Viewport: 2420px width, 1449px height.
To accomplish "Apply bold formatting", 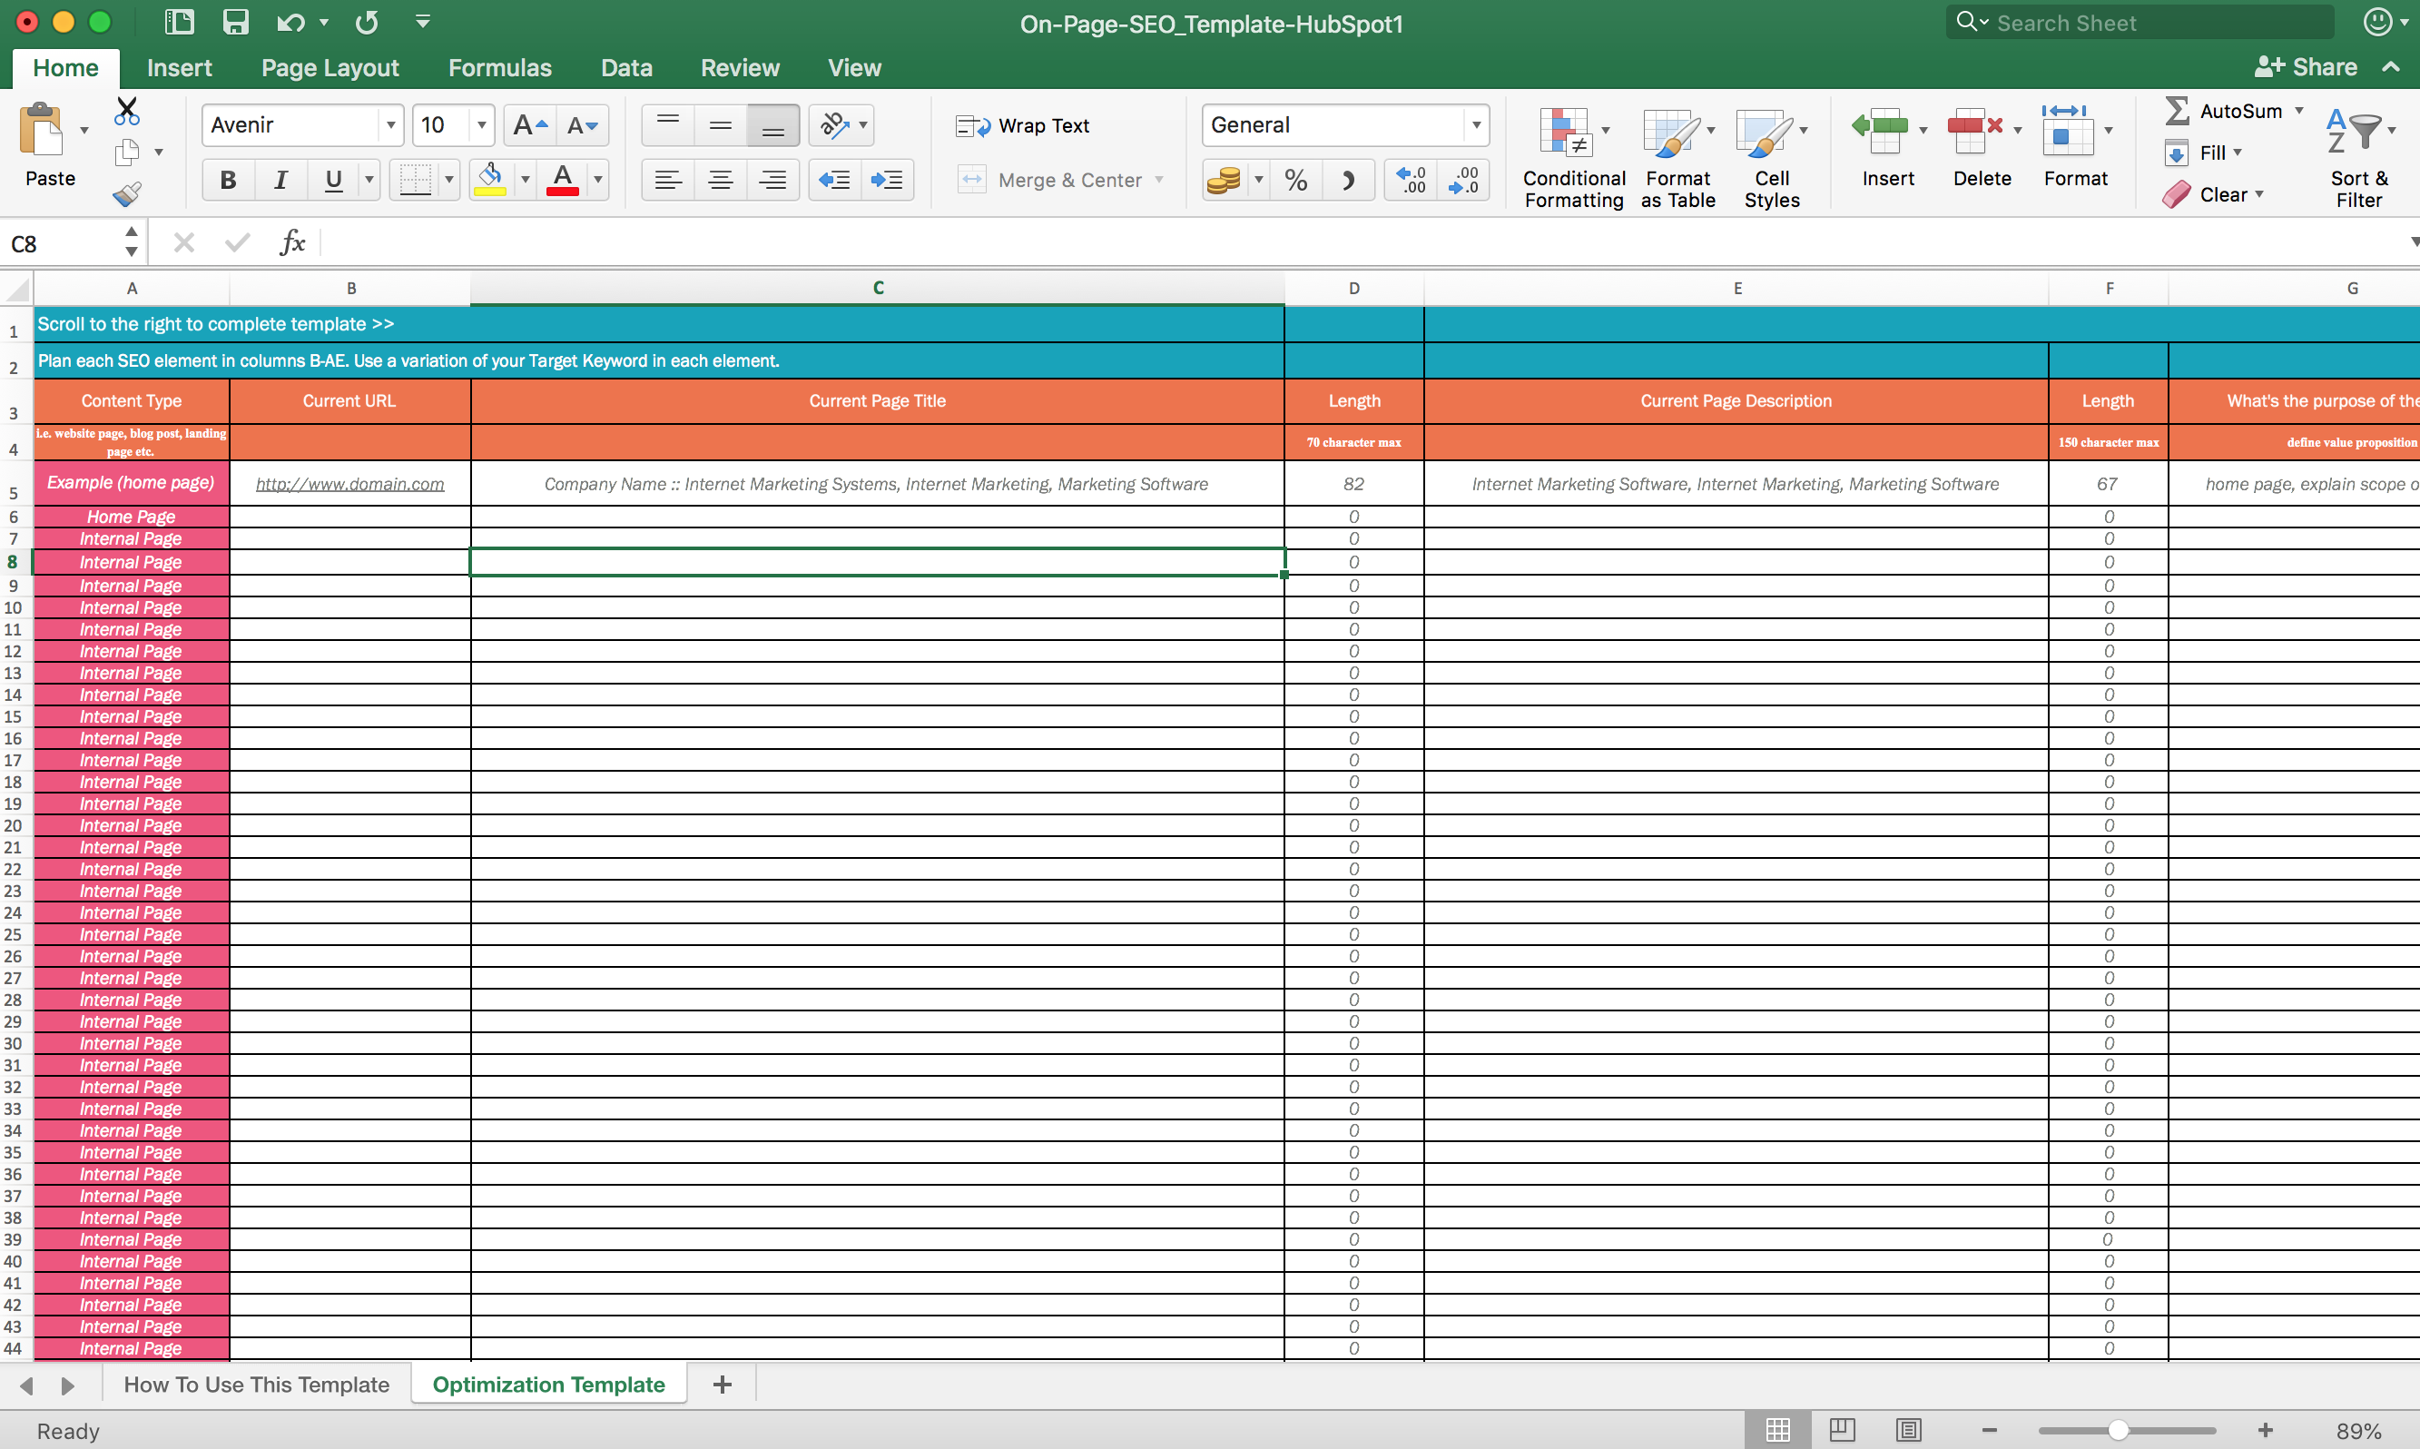I will tap(227, 179).
